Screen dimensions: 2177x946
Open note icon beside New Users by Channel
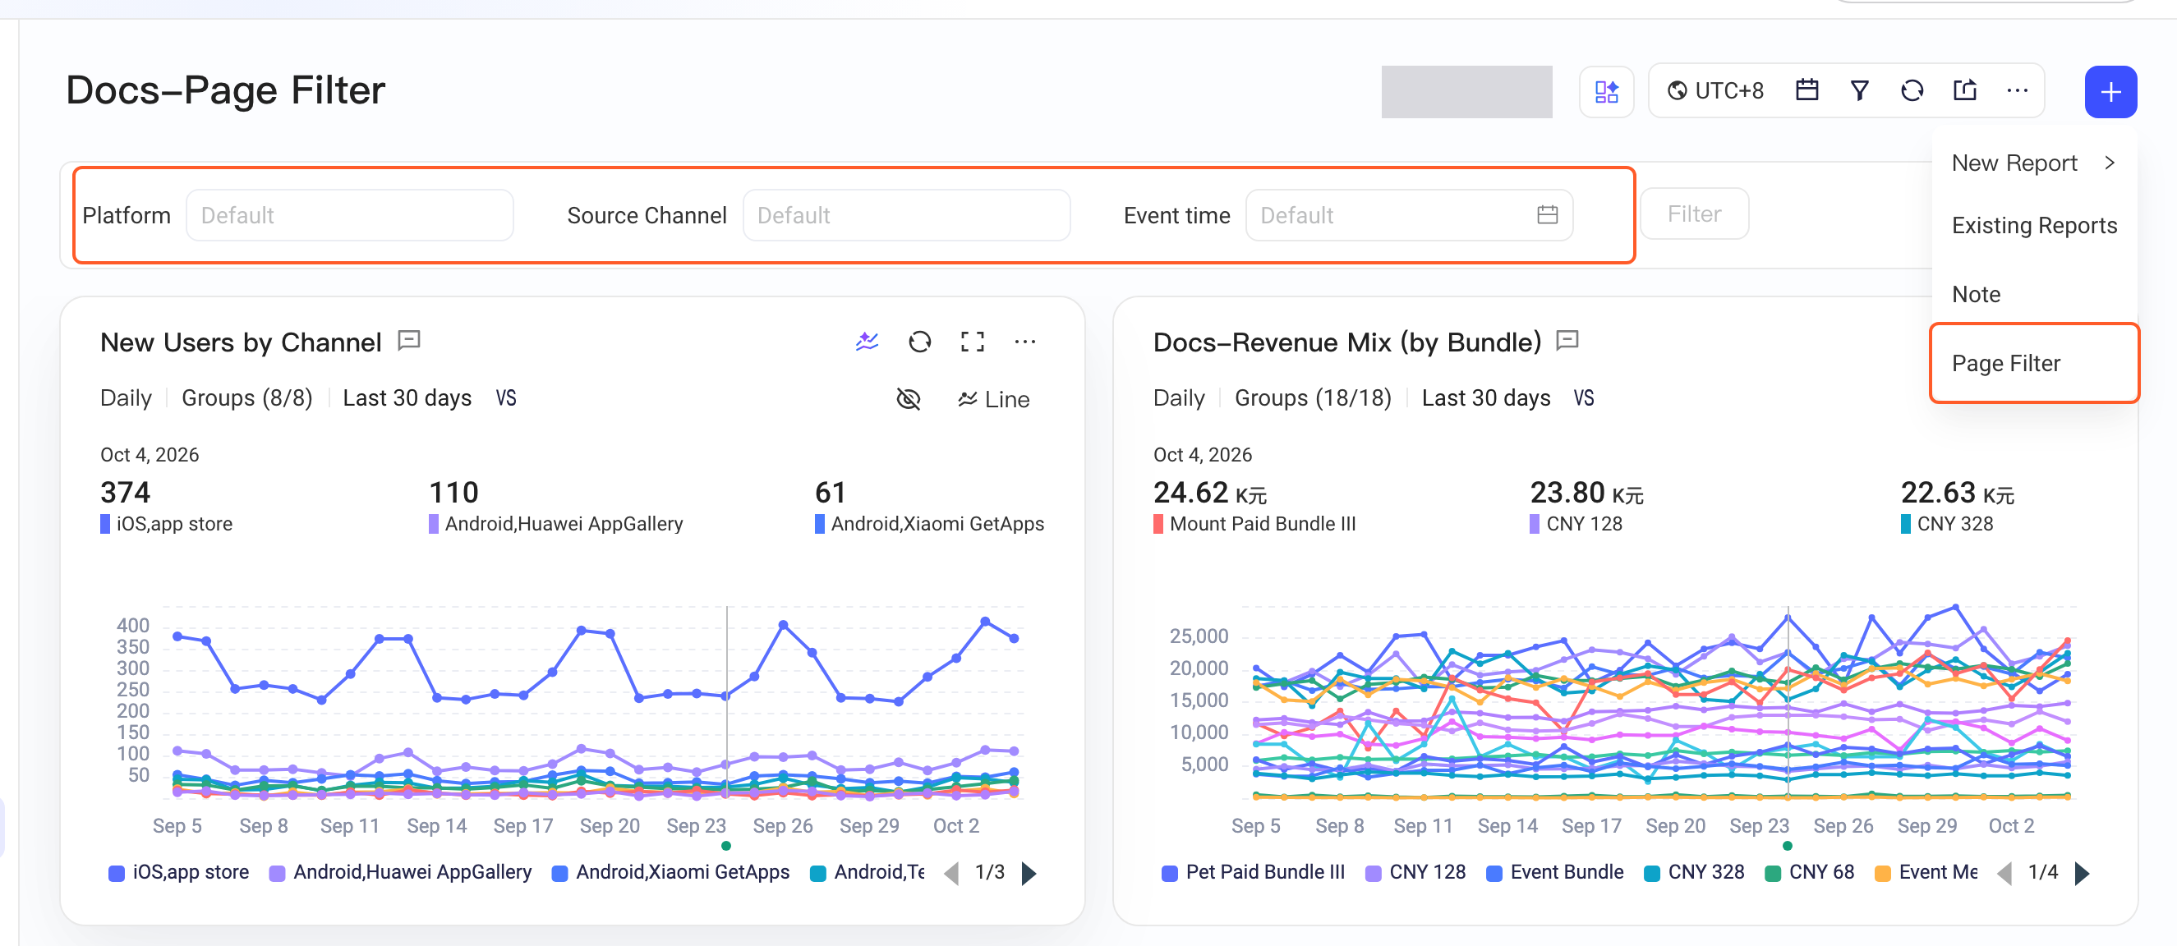tap(410, 341)
